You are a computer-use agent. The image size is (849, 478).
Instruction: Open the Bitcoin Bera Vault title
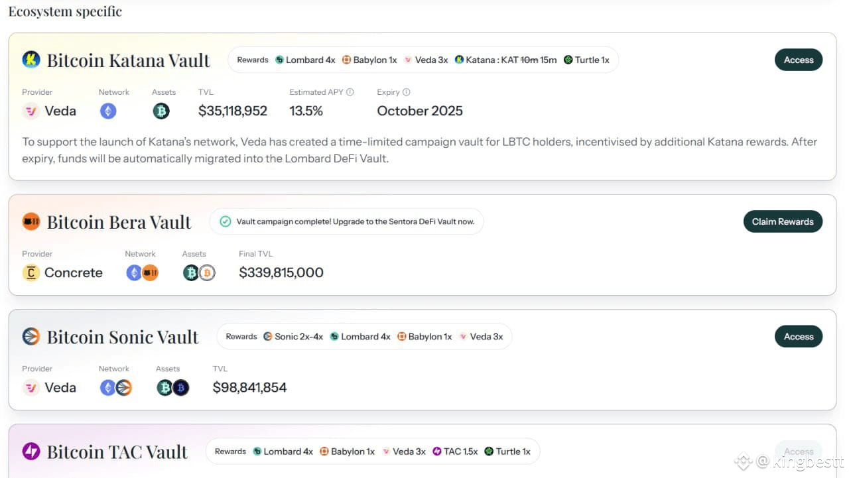119,222
